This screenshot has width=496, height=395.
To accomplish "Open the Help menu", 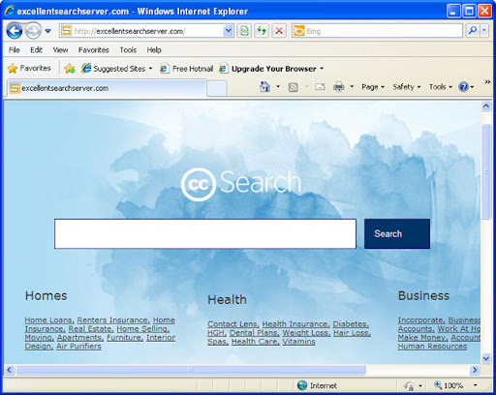I will pos(154,50).
